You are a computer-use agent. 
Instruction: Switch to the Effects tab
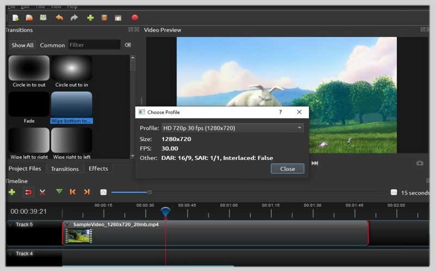point(98,169)
